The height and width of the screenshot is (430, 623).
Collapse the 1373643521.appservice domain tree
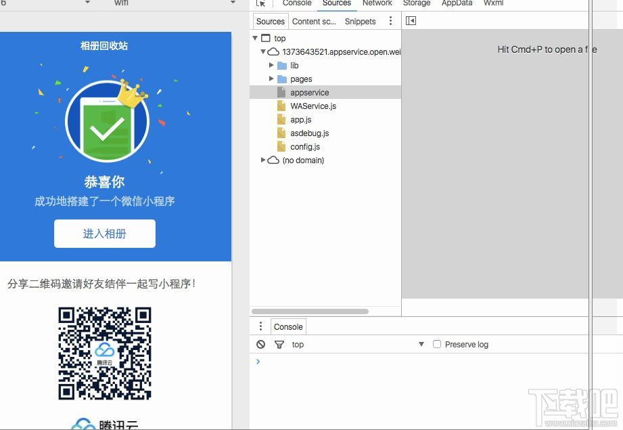pos(263,51)
